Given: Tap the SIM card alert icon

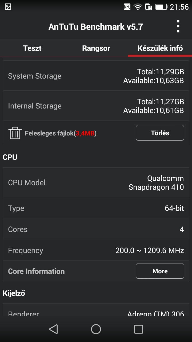Looking at the screenshot, I should [148, 7].
